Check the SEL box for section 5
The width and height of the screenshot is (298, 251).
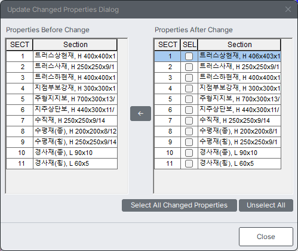point(189,99)
